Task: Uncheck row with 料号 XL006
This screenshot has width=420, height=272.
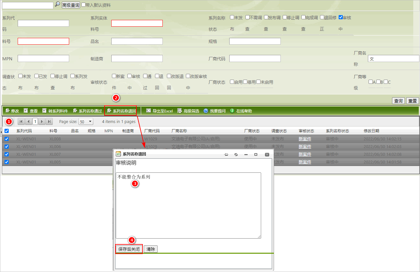Action: pos(6,146)
